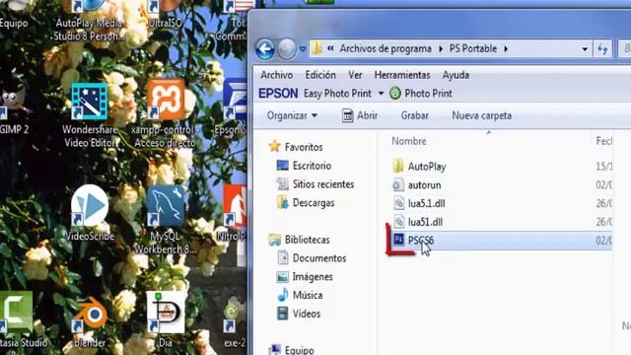Open the Organizar dropdown menu
631x355 pixels.
(x=292, y=115)
